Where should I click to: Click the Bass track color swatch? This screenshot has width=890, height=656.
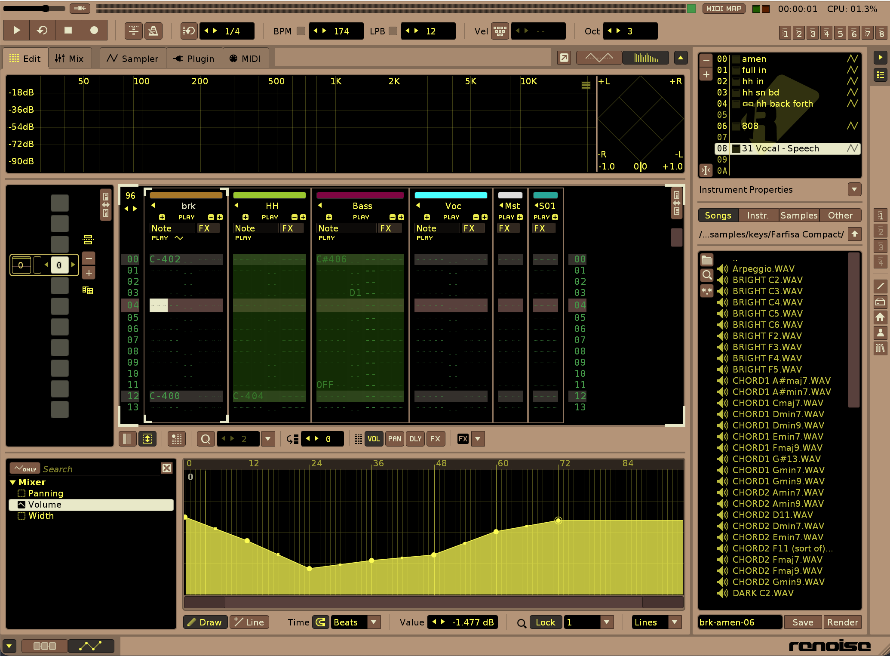[360, 195]
